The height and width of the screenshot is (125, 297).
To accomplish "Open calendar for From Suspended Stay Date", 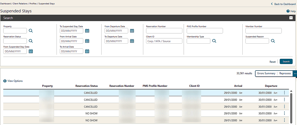I will tap(31, 51).
